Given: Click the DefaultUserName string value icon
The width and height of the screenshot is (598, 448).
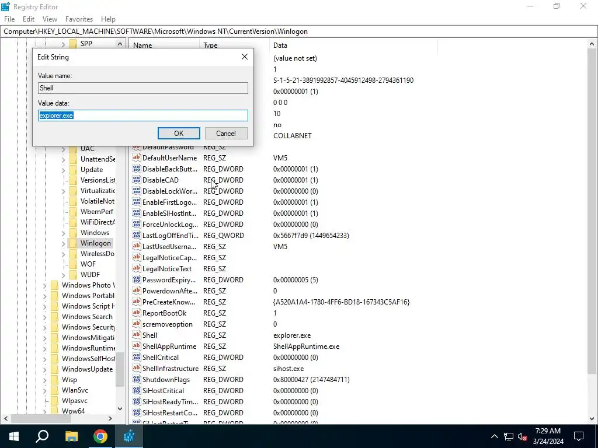Looking at the screenshot, I should coord(137,157).
